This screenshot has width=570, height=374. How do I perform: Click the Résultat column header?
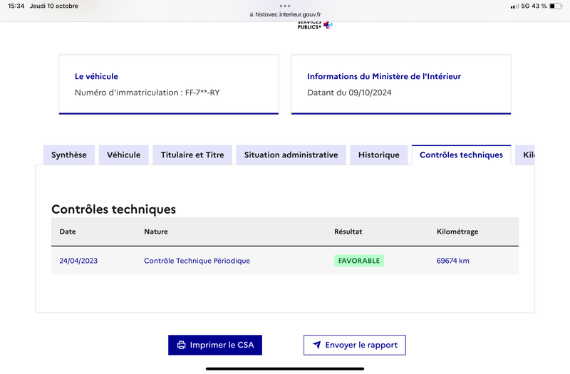(348, 232)
